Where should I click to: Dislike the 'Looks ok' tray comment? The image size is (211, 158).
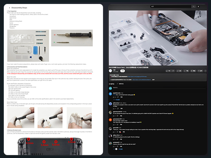[117, 146]
